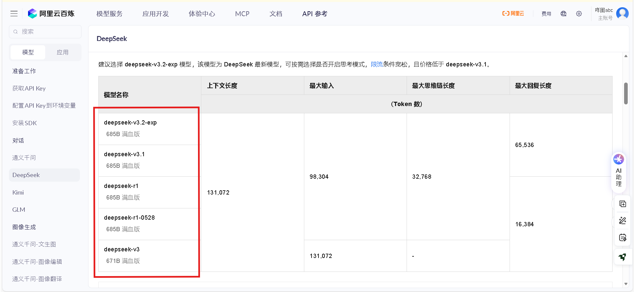Select 对话 in the sidebar
Screen dimensions: 634x292
point(18,140)
